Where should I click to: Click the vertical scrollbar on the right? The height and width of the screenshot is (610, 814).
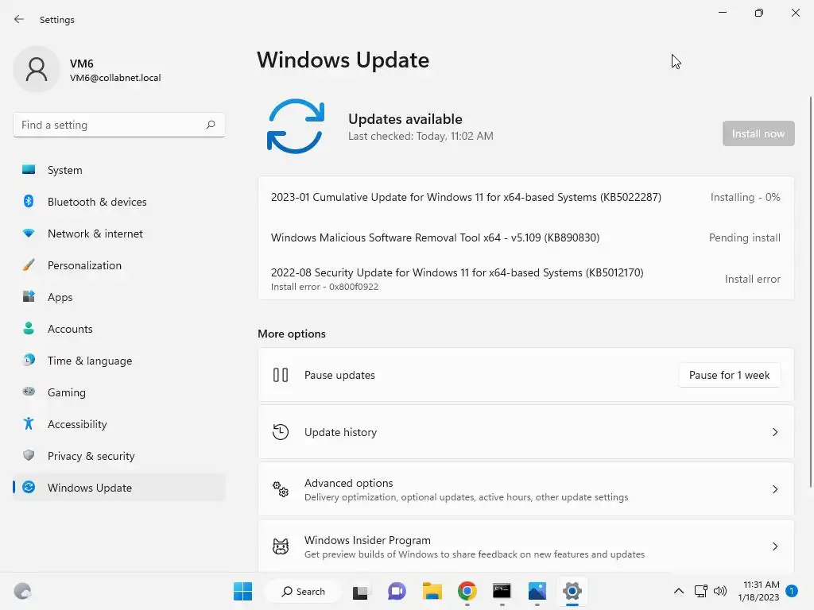810,291
